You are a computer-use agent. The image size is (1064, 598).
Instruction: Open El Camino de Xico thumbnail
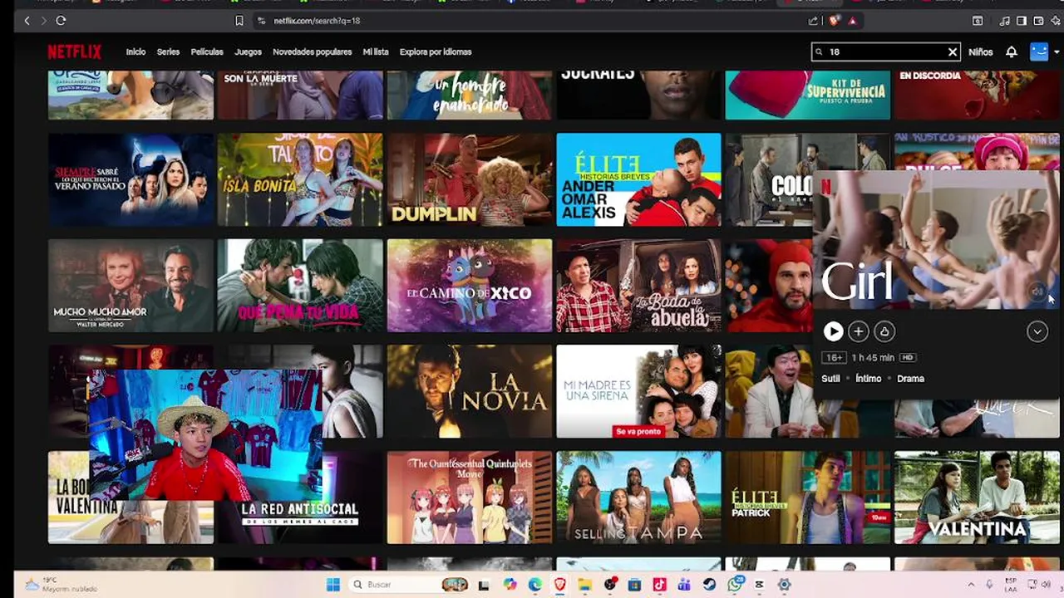click(469, 285)
